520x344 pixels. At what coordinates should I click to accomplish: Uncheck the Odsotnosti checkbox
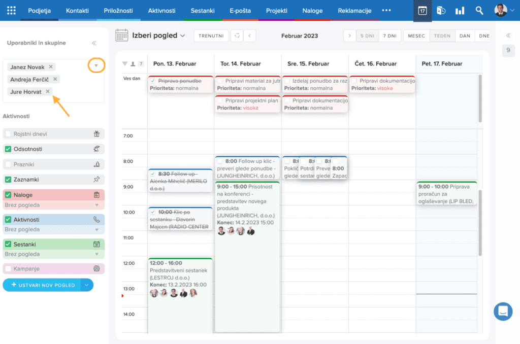click(8, 149)
